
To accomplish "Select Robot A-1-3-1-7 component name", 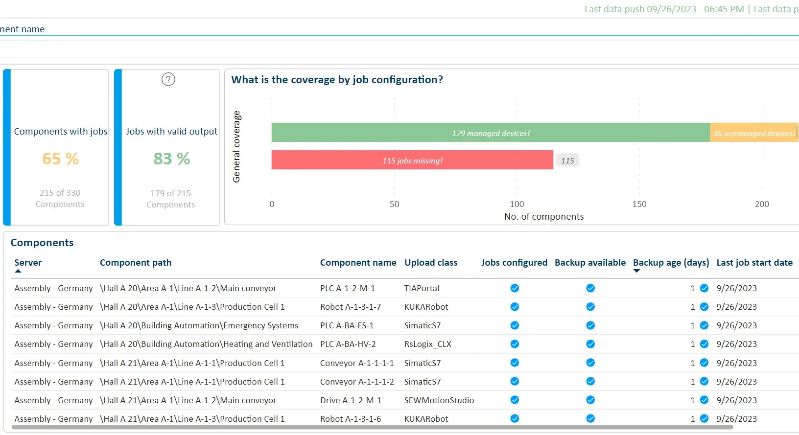I will [x=351, y=307].
